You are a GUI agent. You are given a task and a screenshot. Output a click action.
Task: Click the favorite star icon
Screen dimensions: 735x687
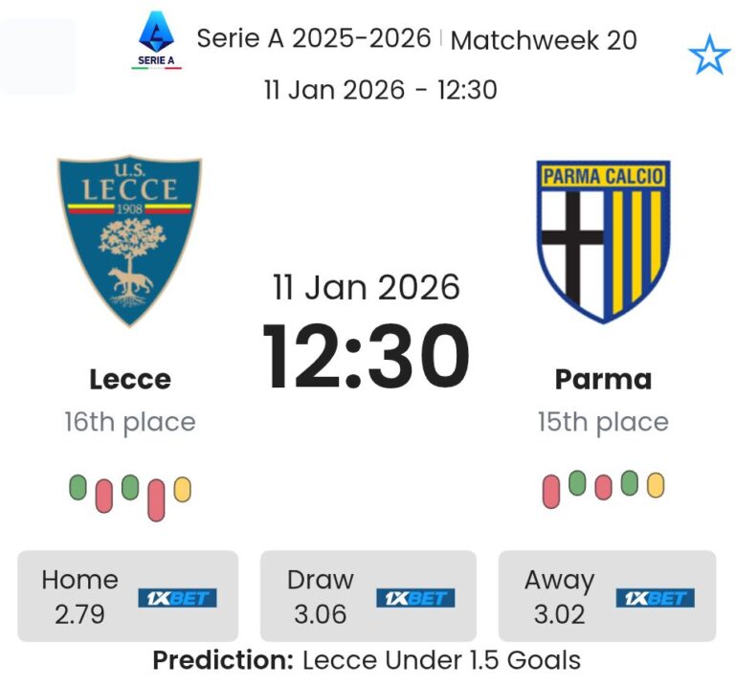[x=708, y=56]
